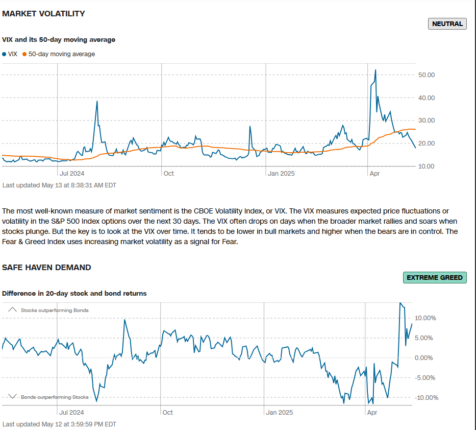Click the blue VIX legend dot
This screenshot has width=476, height=430.
(4, 54)
